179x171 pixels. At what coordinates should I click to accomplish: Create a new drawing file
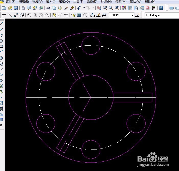click(x=4, y=8)
